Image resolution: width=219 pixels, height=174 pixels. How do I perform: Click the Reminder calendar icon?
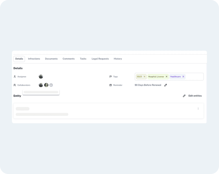coord(111,85)
